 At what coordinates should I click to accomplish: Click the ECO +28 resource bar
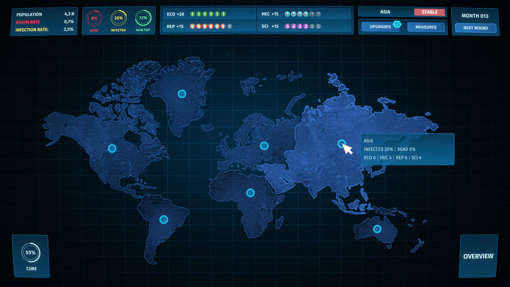pyautogui.click(x=209, y=14)
